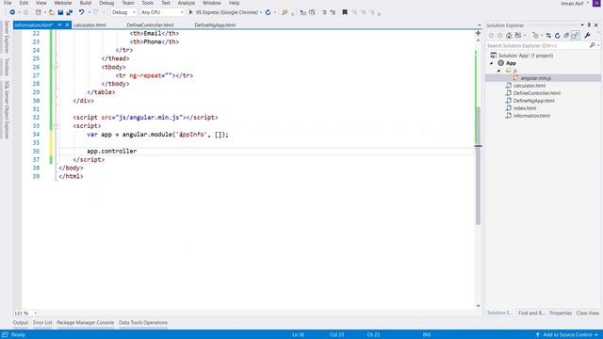Start IIS Express with green play icon
Screen dimensions: 603x339
190,12
